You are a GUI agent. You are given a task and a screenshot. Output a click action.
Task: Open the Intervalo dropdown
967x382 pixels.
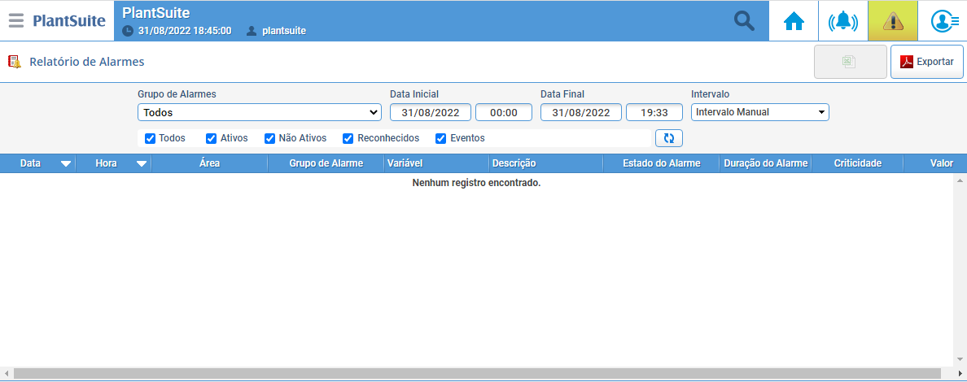pos(759,112)
